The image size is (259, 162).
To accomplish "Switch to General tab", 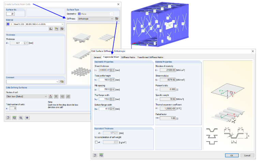I will click(x=97, y=57).
